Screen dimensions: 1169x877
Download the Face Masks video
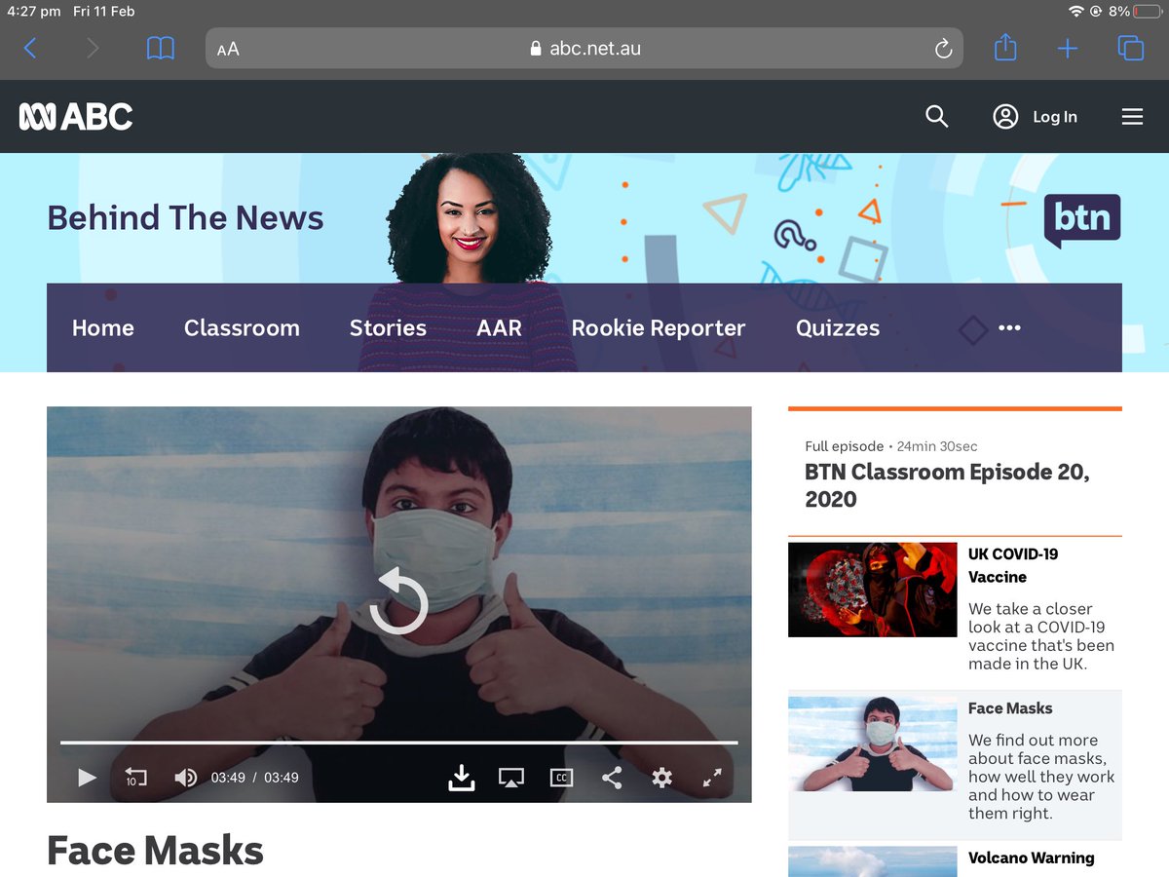[461, 778]
